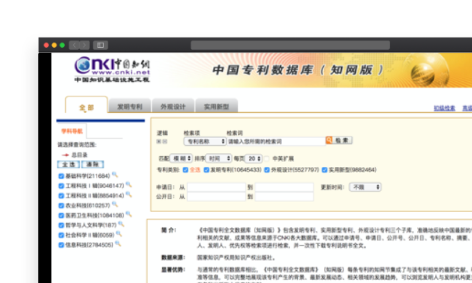Open the 每页 results-per-page dropdown
Screen dimensions: 472x283
(253, 158)
